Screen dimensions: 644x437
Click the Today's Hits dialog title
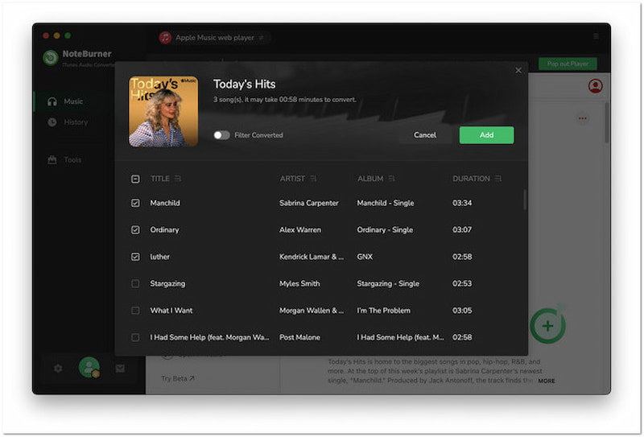(x=245, y=85)
